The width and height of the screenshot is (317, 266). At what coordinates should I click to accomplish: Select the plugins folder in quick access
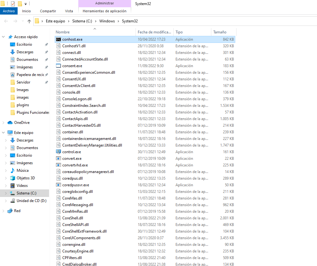tap(23, 105)
